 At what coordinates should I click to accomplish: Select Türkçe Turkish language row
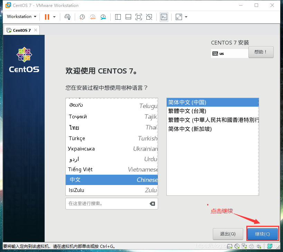click(x=112, y=138)
